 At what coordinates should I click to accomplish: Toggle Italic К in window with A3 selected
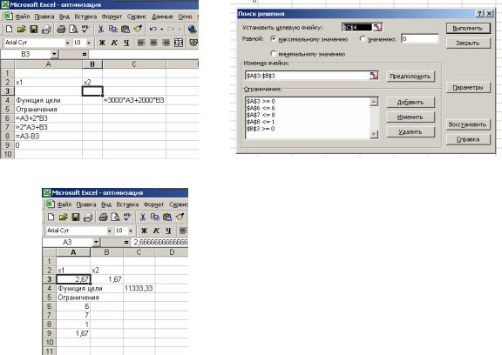(x=156, y=231)
